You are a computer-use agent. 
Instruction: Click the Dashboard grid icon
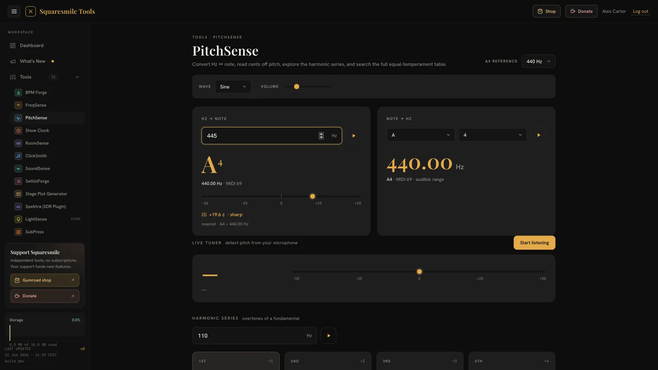coord(13,46)
